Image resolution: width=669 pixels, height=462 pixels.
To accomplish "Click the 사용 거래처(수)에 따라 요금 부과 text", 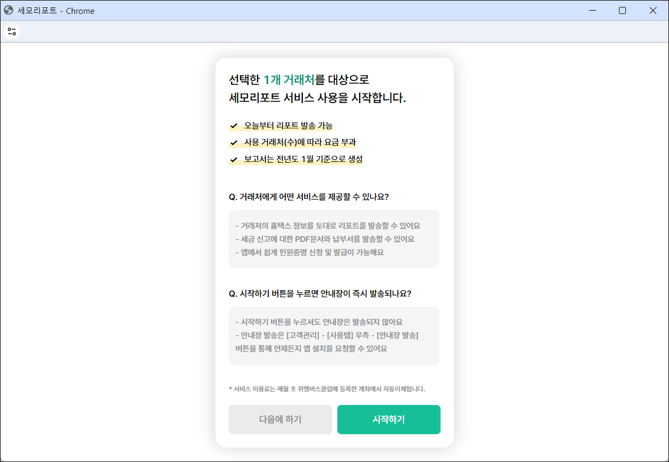I will click(300, 142).
